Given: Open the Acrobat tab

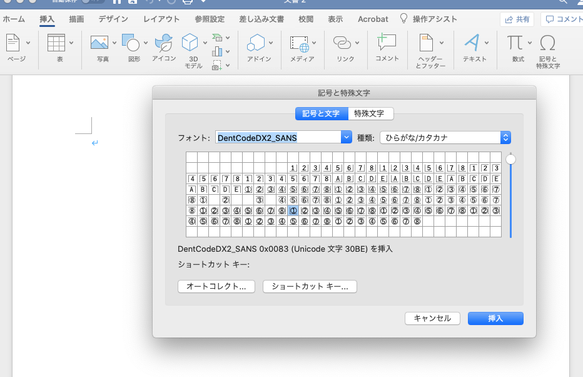Looking at the screenshot, I should (x=373, y=19).
